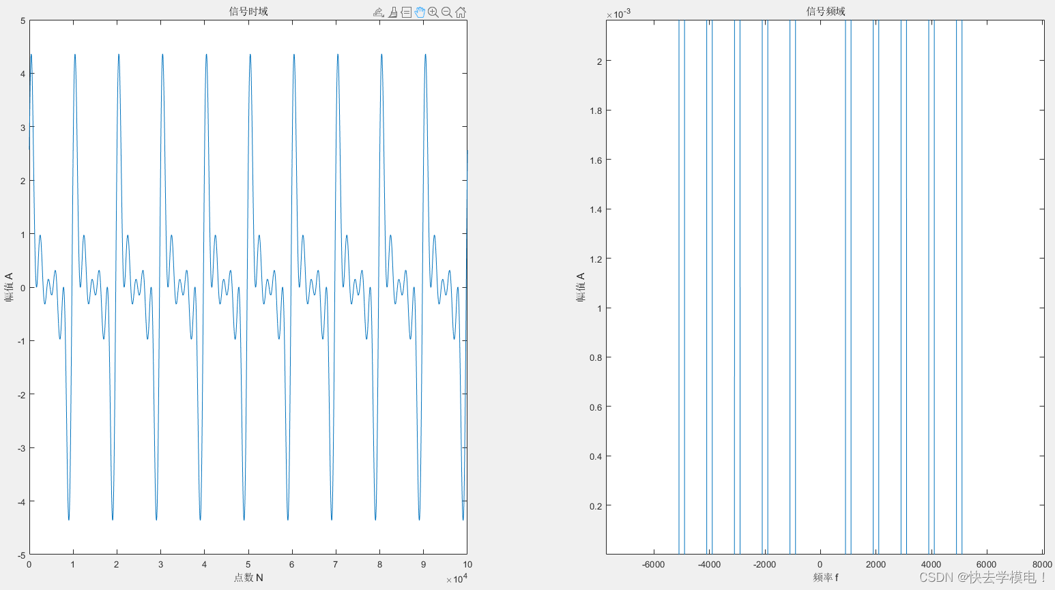Select the brush data tool
The image size is (1055, 590).
point(392,12)
